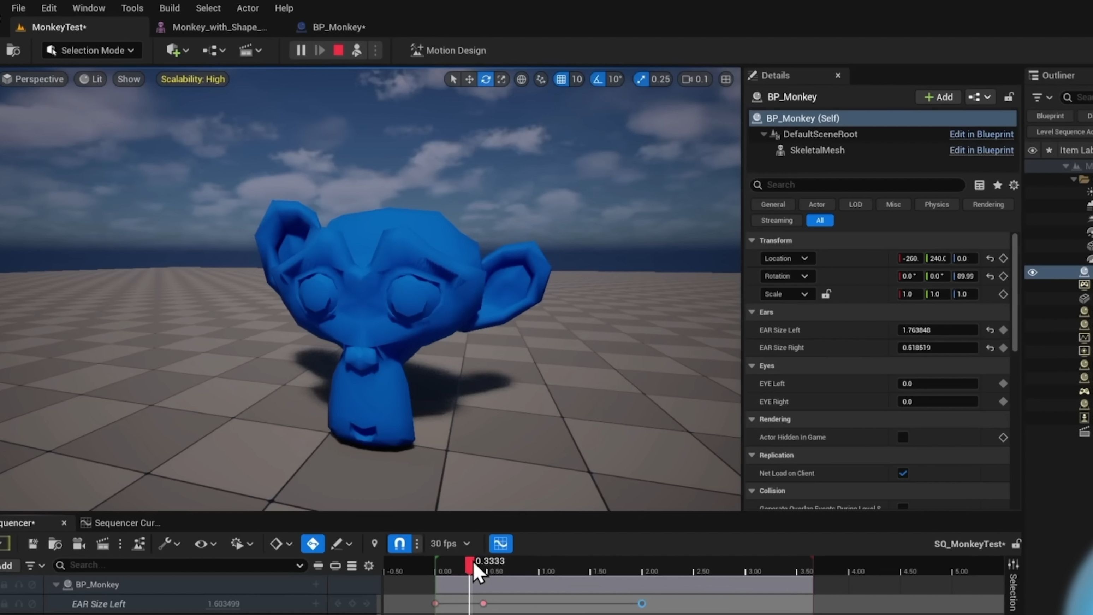
Task: Toggle world/local coordinate system globe icon
Action: point(522,79)
